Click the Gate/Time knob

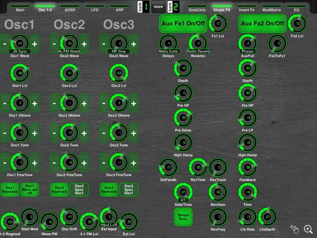coord(183,192)
